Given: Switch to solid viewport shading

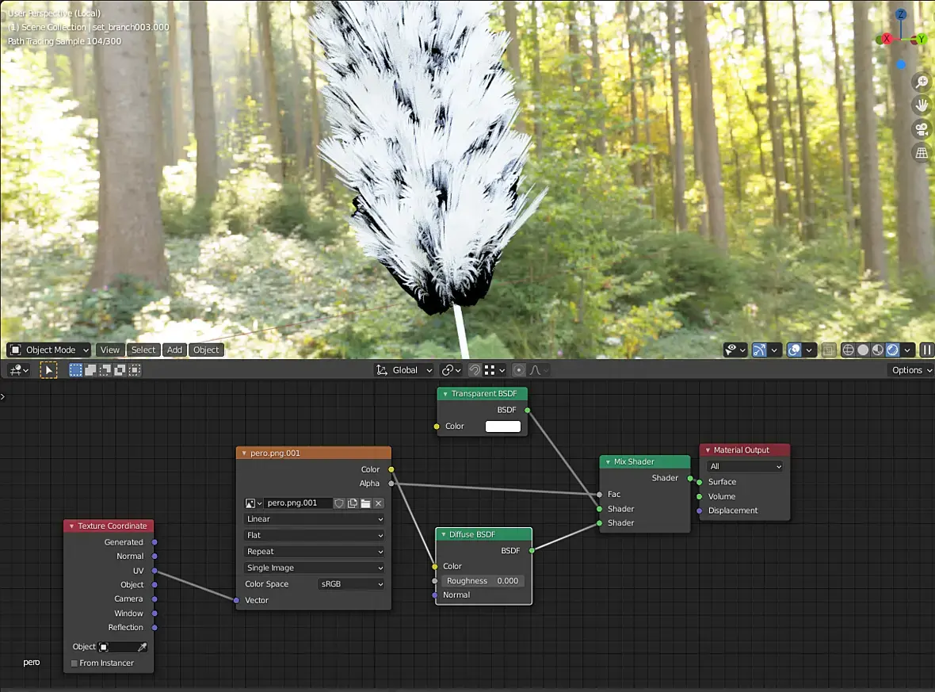Looking at the screenshot, I should coord(863,350).
